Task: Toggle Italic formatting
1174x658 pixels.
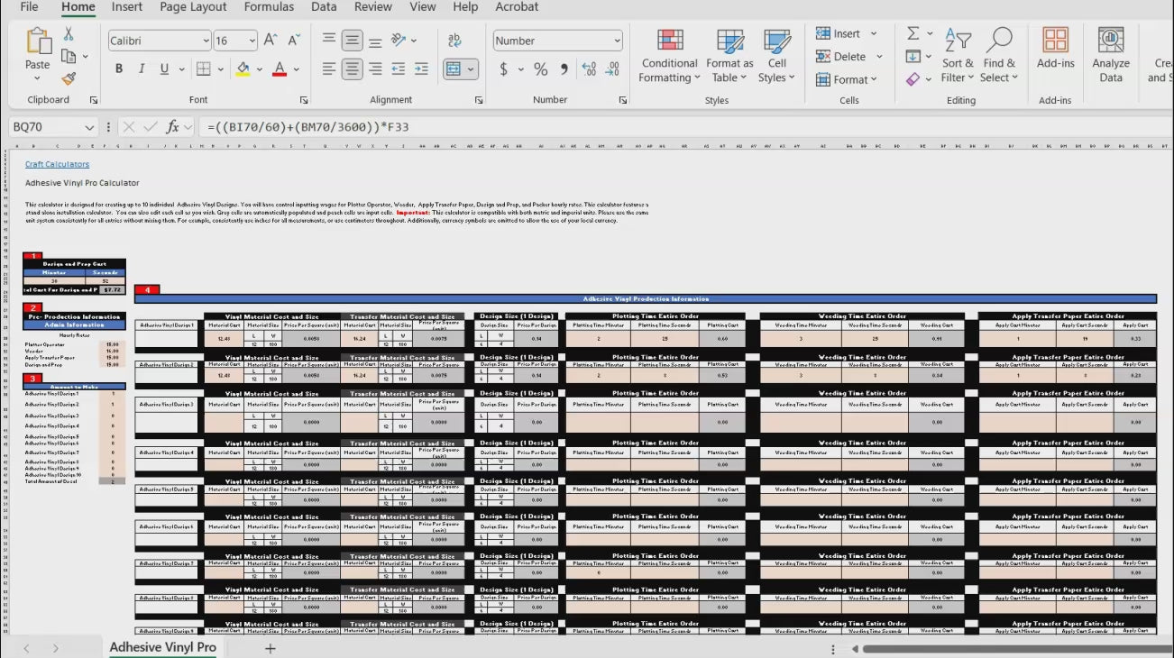Action: coord(142,69)
